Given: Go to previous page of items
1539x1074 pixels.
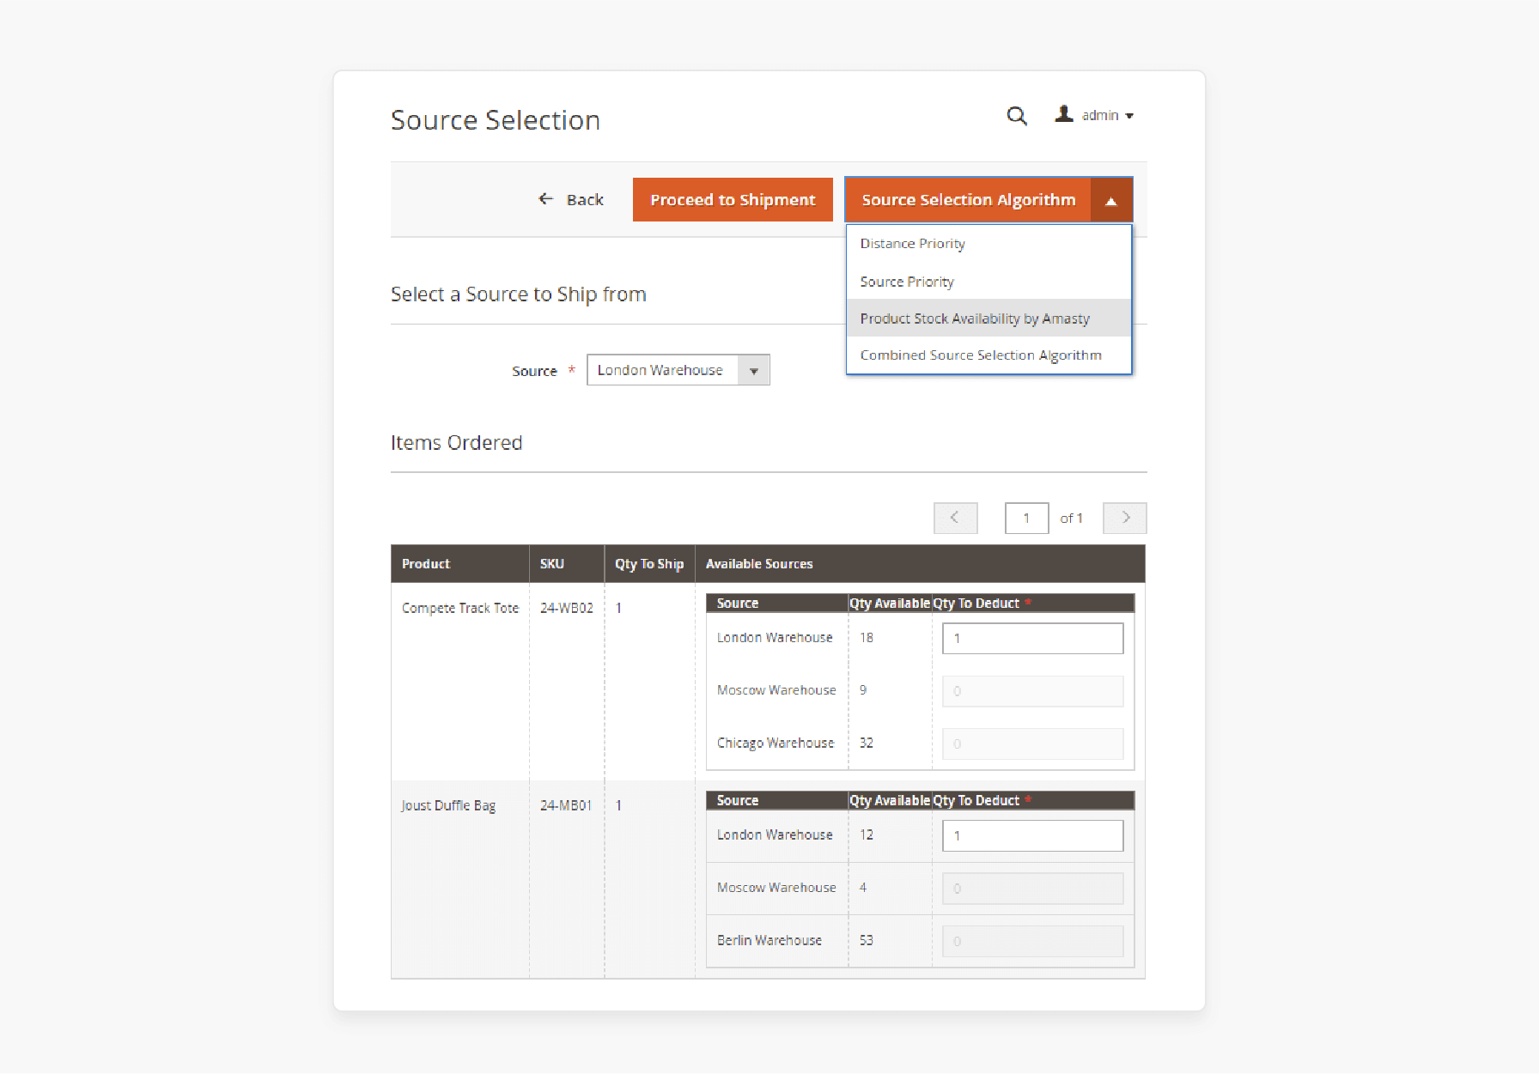Looking at the screenshot, I should pos(955,518).
